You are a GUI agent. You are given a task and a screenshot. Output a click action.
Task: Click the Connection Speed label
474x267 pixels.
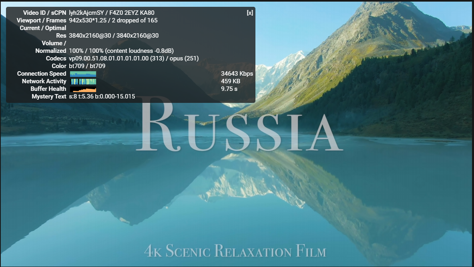(x=41, y=74)
